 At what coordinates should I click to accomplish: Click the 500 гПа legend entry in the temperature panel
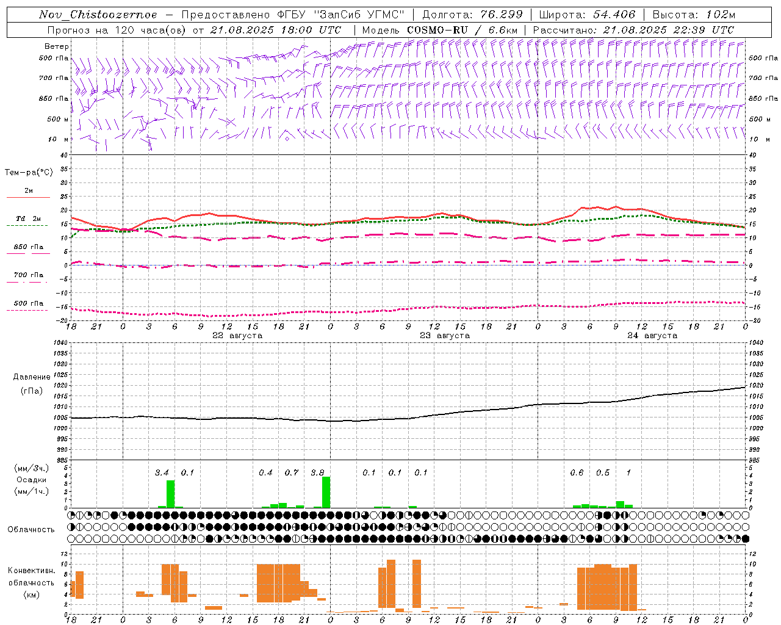coord(29,303)
